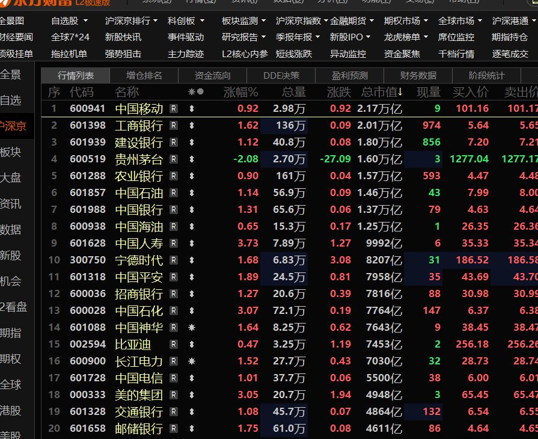The image size is (538, 439).
Task: Click the star-dot marker column header icon
Action: (x=196, y=92)
